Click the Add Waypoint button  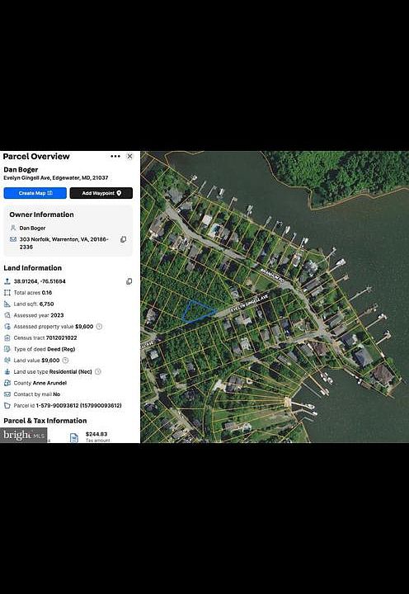click(101, 193)
